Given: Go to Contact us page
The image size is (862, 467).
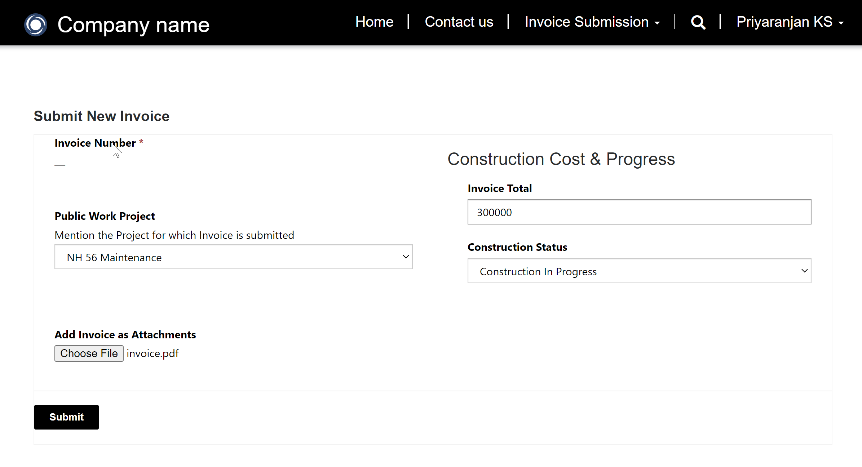Looking at the screenshot, I should 459,22.
